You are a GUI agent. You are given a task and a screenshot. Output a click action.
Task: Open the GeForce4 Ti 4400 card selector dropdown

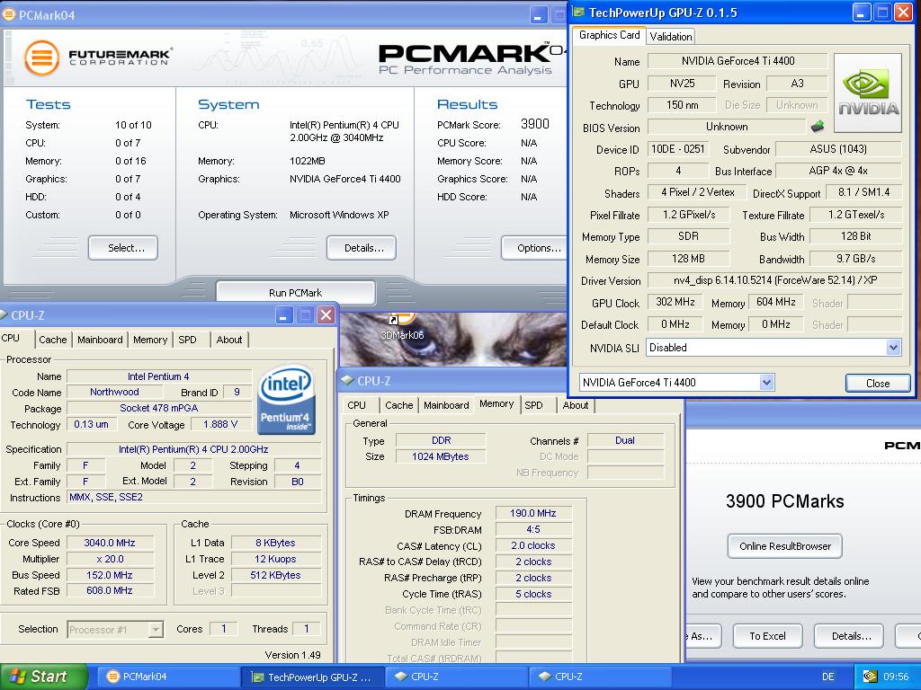[766, 383]
